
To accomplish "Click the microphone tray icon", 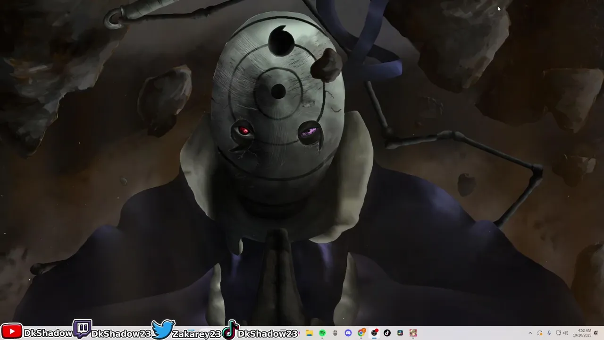I will [549, 333].
